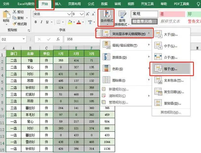Open 最前/最后规则 submenu
201x153 pixels.
126,45
